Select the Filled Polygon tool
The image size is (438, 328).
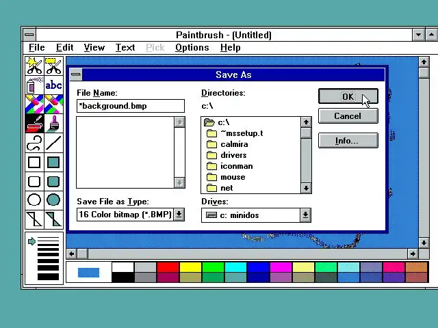(x=53, y=219)
